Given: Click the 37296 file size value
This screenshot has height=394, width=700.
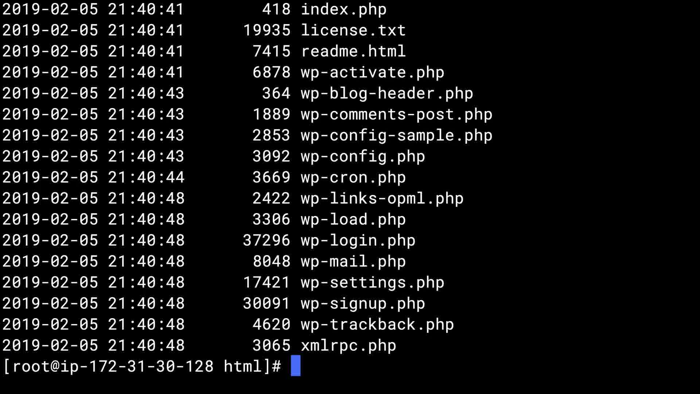Looking at the screenshot, I should pos(267,240).
